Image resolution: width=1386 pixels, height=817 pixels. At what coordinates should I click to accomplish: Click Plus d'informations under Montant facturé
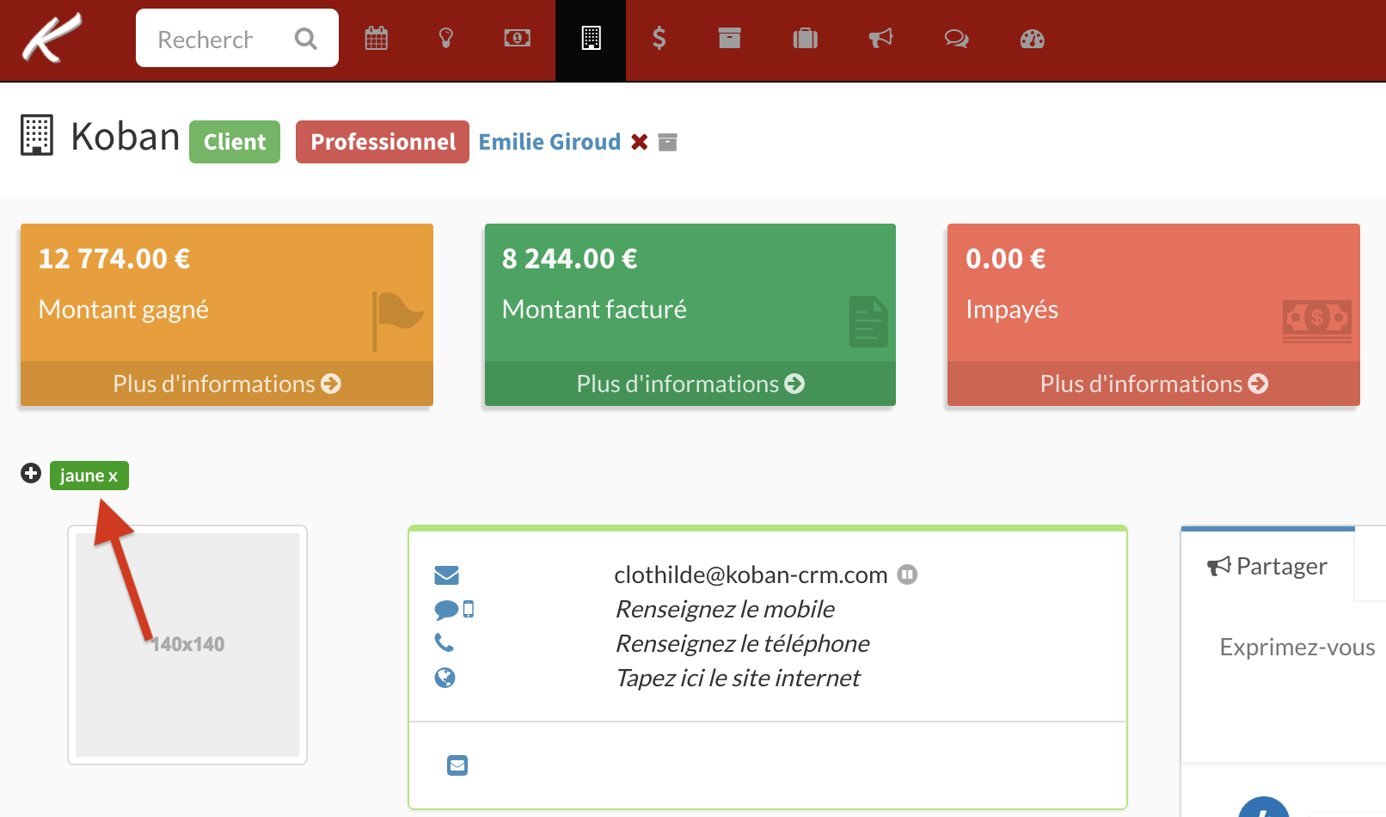pos(690,384)
